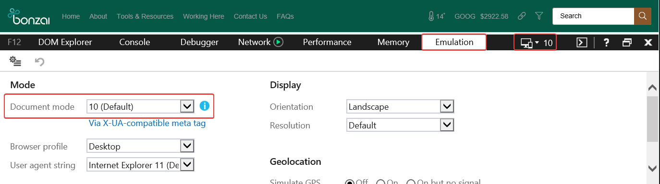Open the Network tab
This screenshot has height=184, width=660.
(254, 42)
